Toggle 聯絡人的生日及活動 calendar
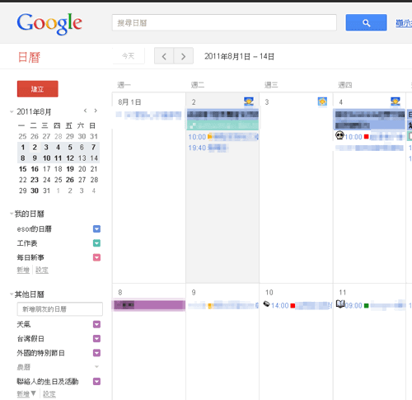Screen dimensions: 412x400 tap(48, 381)
